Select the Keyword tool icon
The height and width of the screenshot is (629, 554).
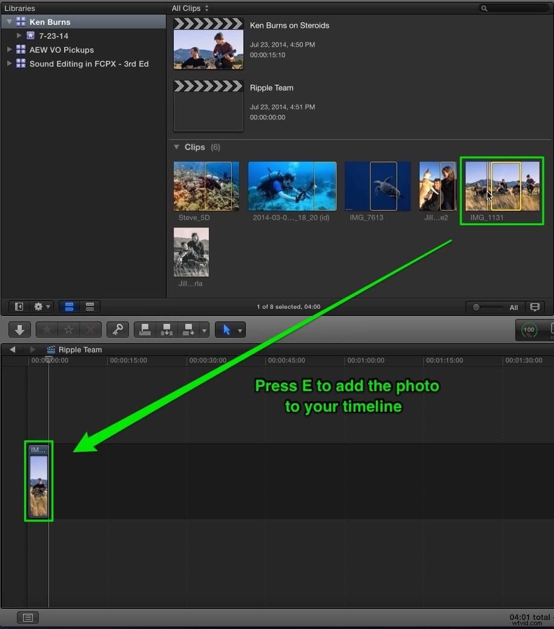[x=117, y=329]
